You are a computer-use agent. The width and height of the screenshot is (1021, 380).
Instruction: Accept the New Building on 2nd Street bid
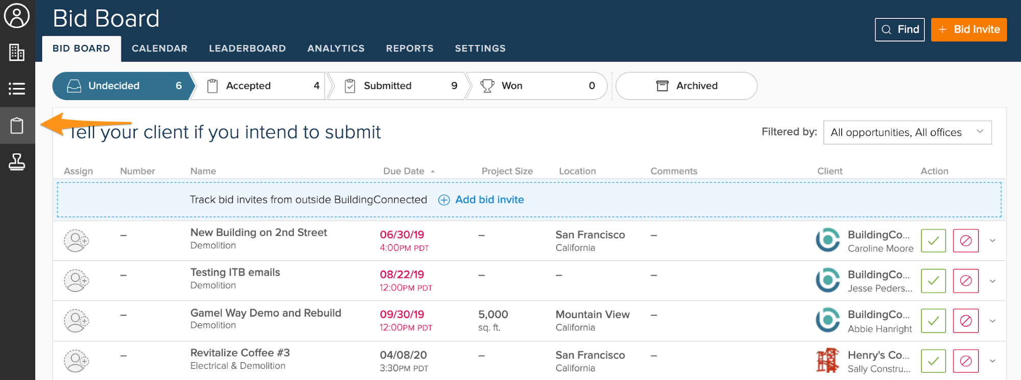933,241
